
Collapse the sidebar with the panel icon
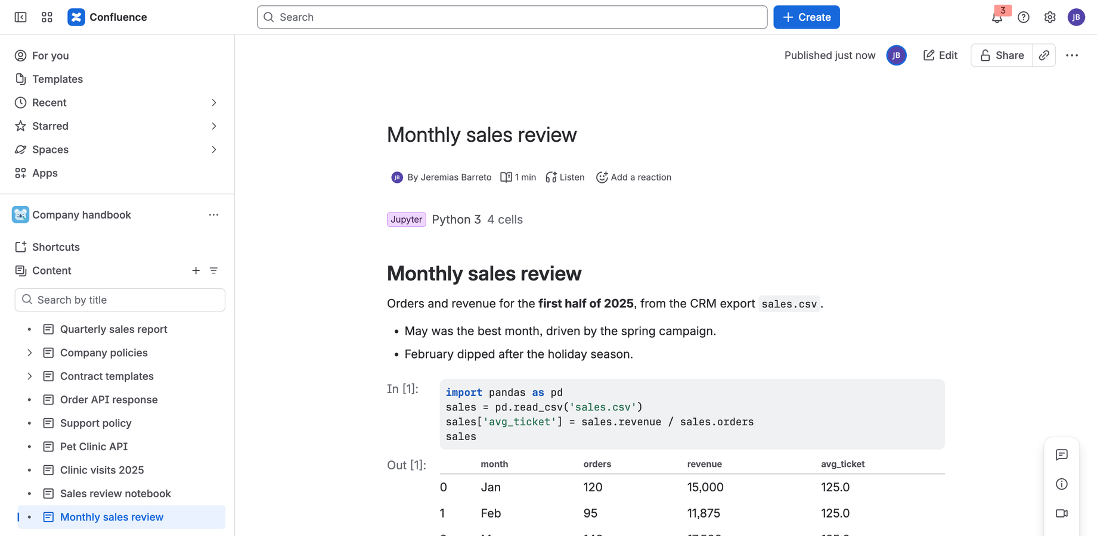tap(21, 17)
